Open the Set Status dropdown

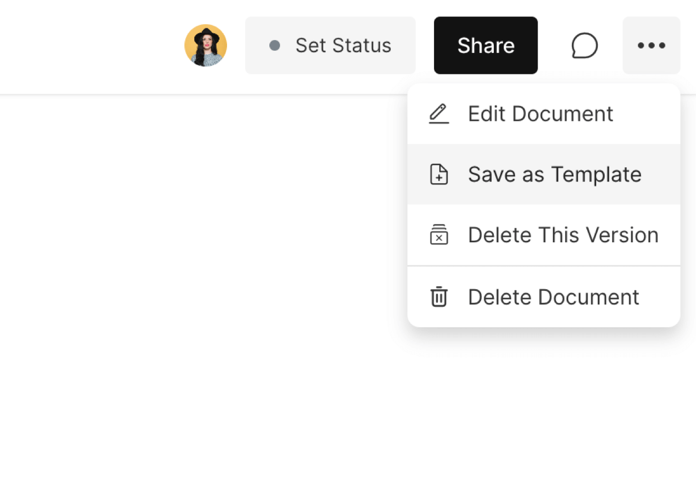(x=330, y=45)
